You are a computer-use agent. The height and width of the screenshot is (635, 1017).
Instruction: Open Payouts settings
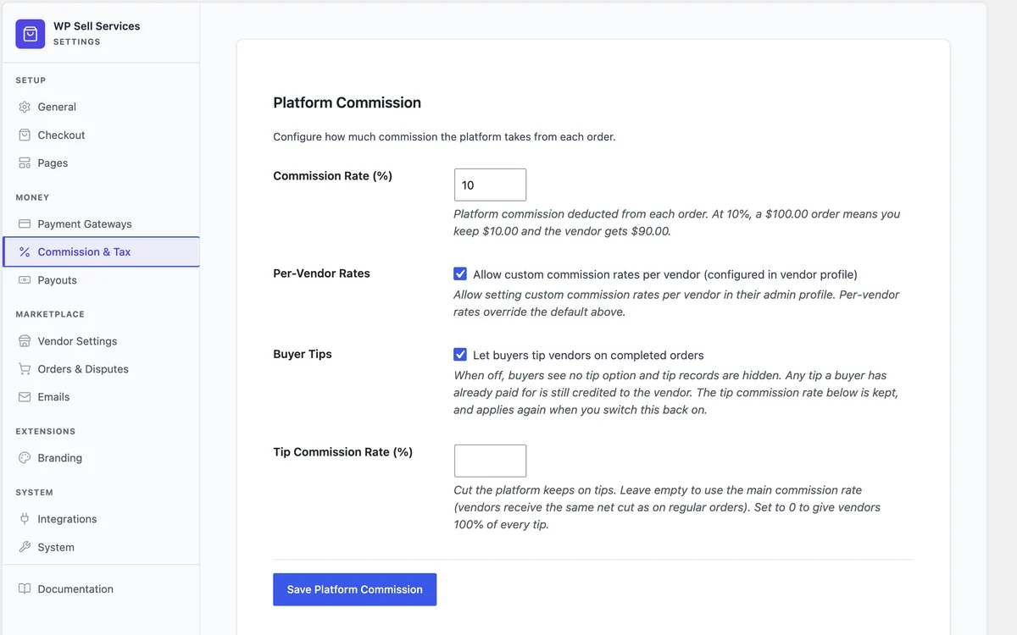tap(101, 279)
